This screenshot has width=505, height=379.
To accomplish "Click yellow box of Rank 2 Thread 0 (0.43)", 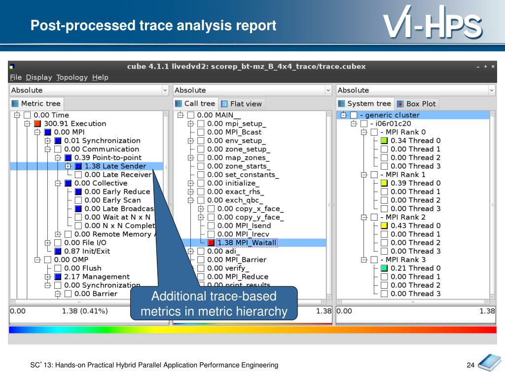I will tap(384, 226).
